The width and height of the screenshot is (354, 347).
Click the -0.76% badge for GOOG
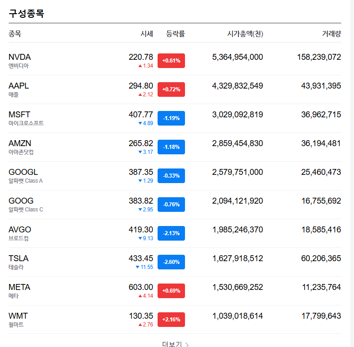pyautogui.click(x=171, y=205)
